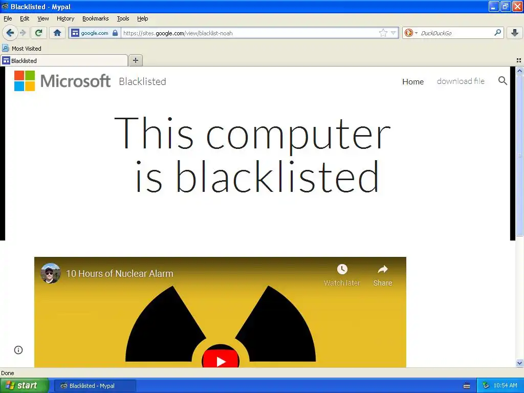This screenshot has width=524, height=393.
Task: Click the on-screen keyboard tray icon
Action: [467, 386]
